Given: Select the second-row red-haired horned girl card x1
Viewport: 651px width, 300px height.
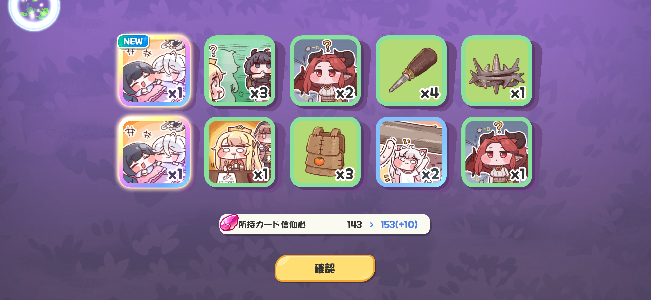Looking at the screenshot, I should point(497,152).
